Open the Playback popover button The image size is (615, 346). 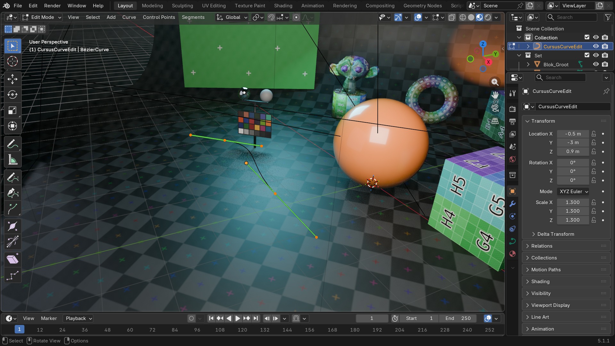pyautogui.click(x=78, y=318)
